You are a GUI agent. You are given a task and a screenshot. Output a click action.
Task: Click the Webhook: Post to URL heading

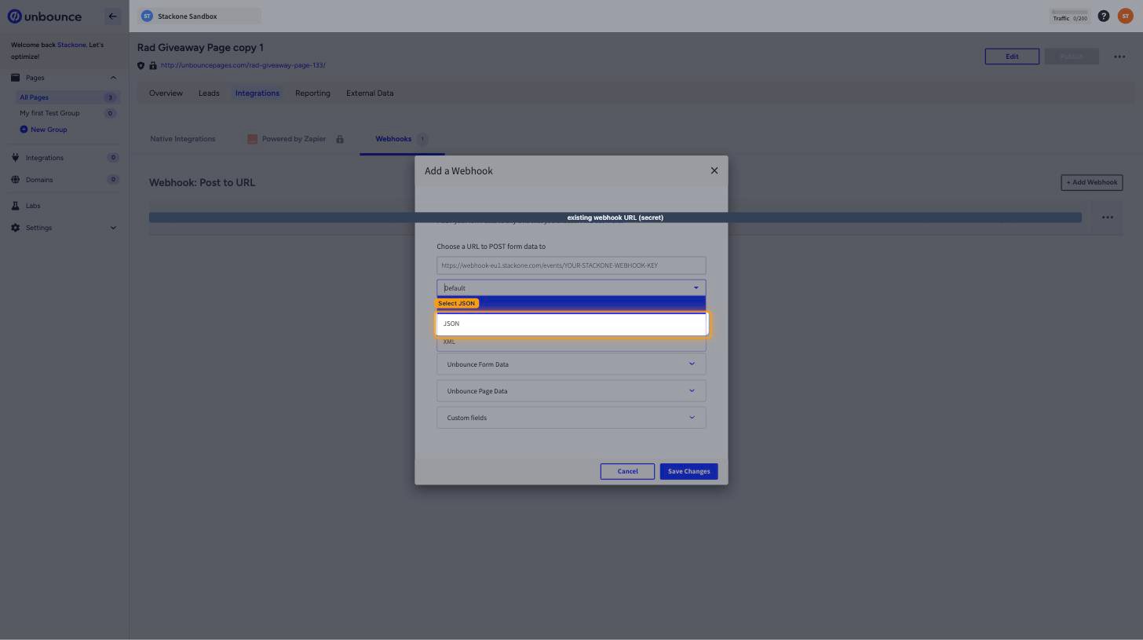point(202,182)
